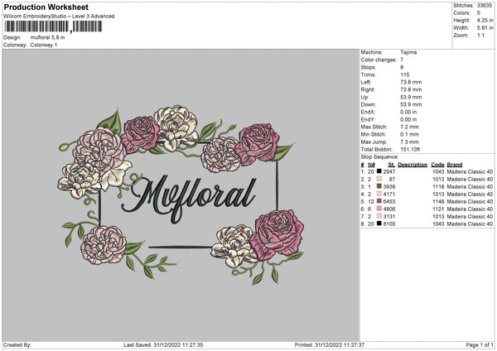
Task: Click the Wilcom EmbroideryStudio Level 3 Advanced subtitle
Action: [59, 17]
